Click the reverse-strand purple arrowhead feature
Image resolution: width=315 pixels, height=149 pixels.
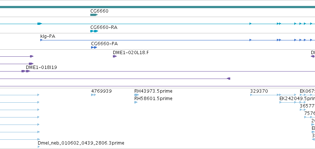[x=229, y=79]
